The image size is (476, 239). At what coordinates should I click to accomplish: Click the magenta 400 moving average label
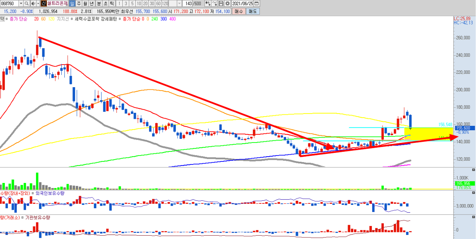pos(173,19)
